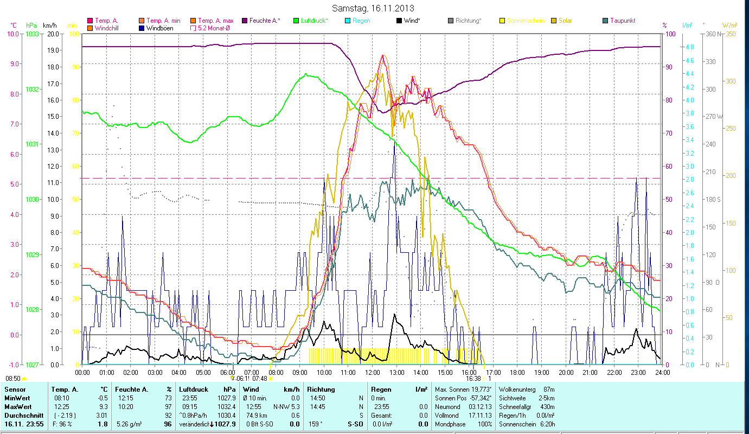Select the Sensor header in the data table
Image resolution: width=749 pixels, height=434 pixels.
15,389
